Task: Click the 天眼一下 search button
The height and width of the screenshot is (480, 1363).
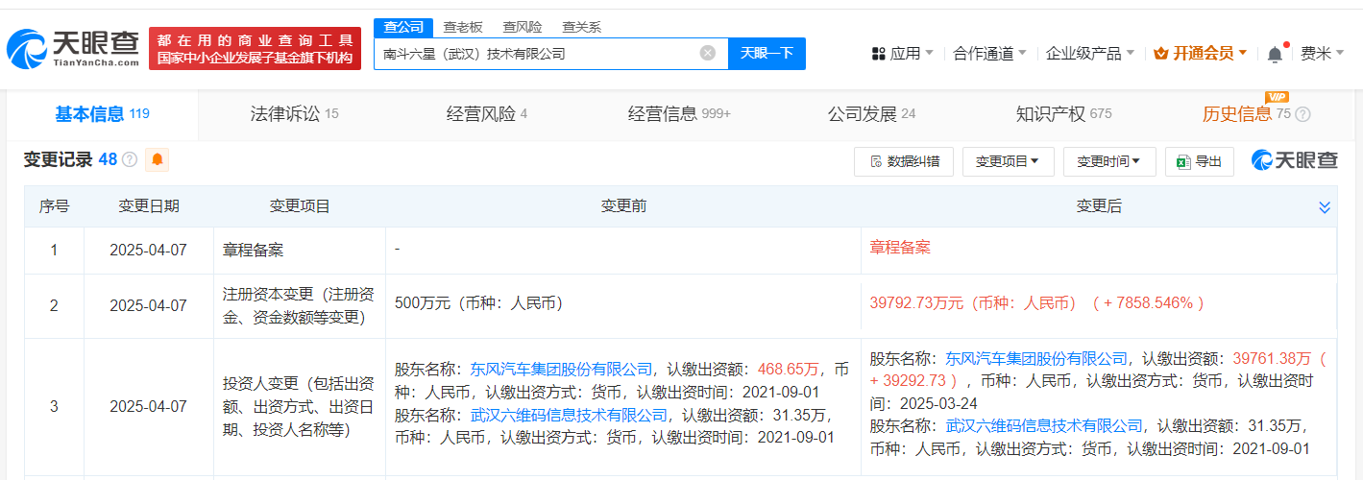Action: coord(767,54)
